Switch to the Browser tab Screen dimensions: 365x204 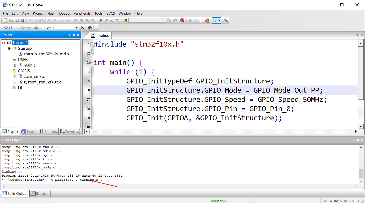coord(40,194)
